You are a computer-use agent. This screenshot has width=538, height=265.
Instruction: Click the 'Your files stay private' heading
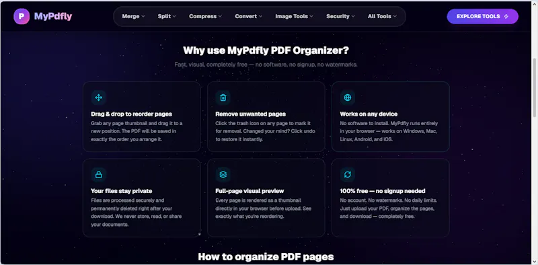(122, 191)
